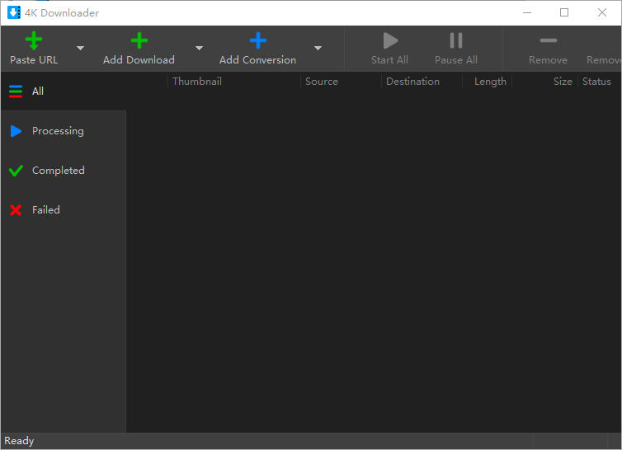
Task: Show Completed downloads
Action: [x=64, y=171]
